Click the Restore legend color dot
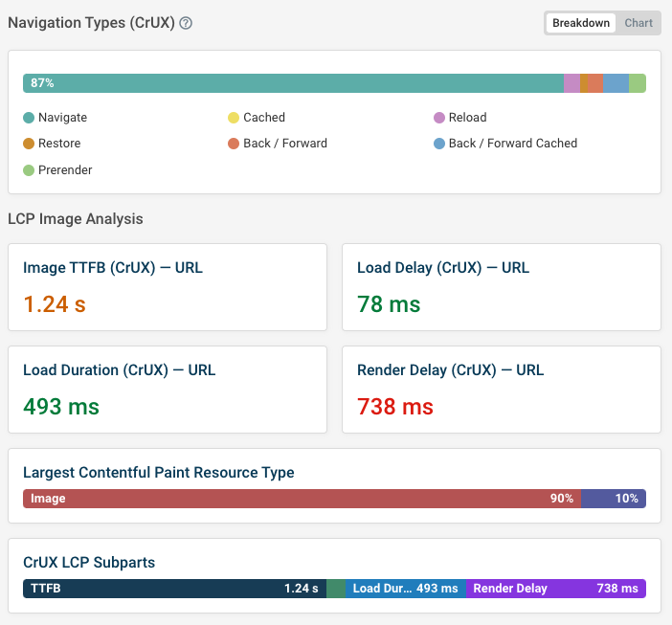 coord(29,144)
